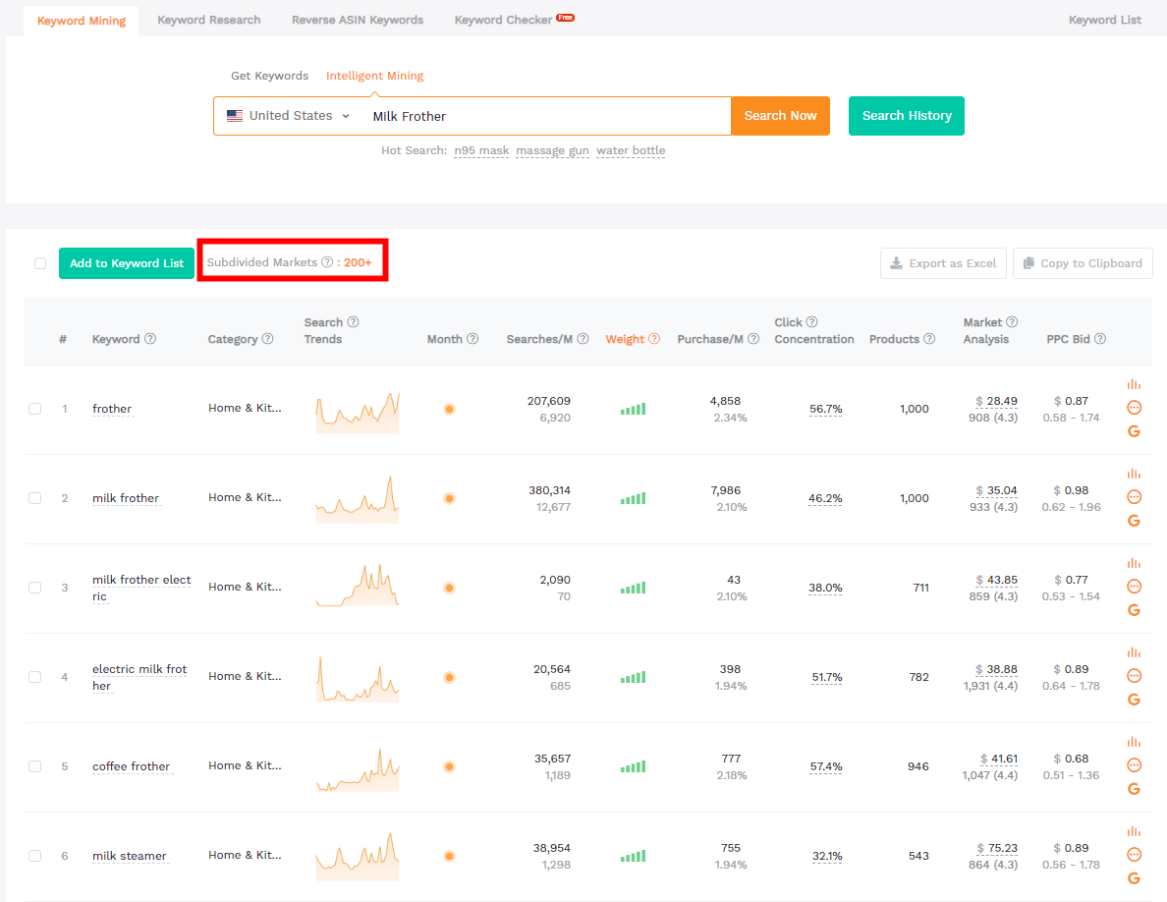The image size is (1167, 902).
Task: Click the help icon next to Keyword header
Action: 150,339
